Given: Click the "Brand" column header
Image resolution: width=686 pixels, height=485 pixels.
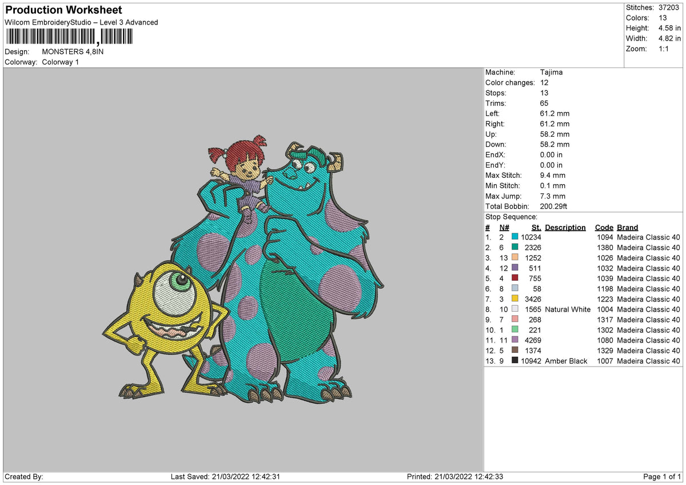Looking at the screenshot, I should coord(628,227).
